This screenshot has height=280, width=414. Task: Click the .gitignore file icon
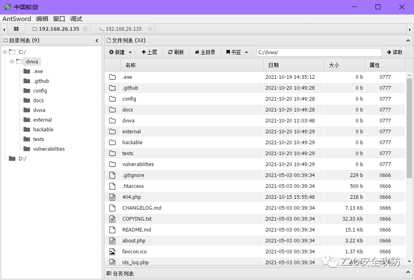tap(113, 175)
